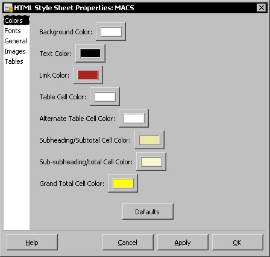Change the black Text Color swatch
The image size is (270, 257).
click(90, 54)
